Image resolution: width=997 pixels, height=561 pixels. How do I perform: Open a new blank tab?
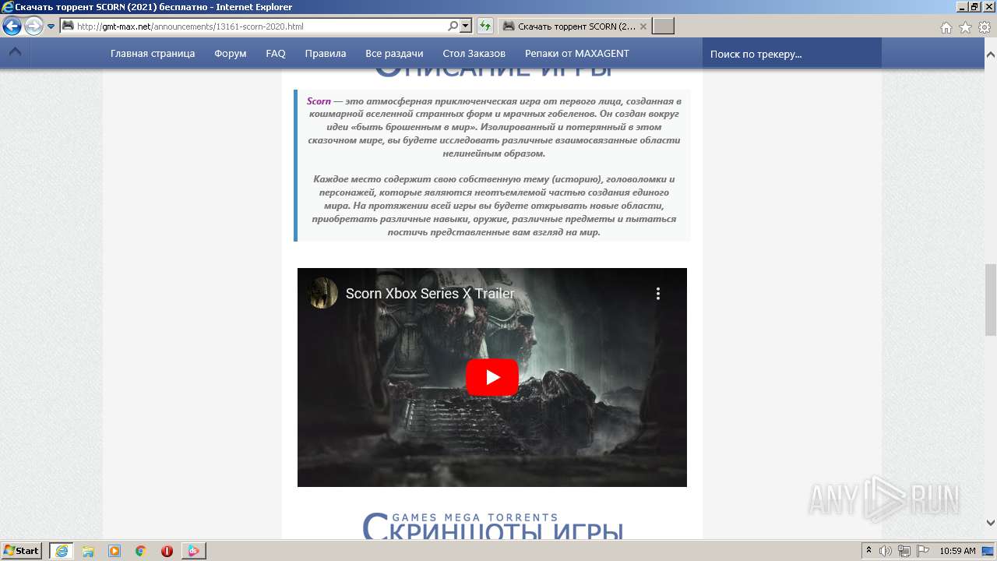pyautogui.click(x=663, y=26)
